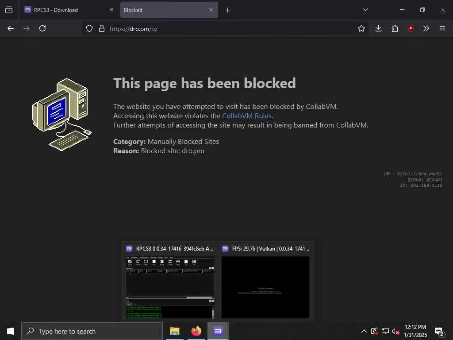Open the Windows Start menu
Screen dimensions: 453x340
11,331
